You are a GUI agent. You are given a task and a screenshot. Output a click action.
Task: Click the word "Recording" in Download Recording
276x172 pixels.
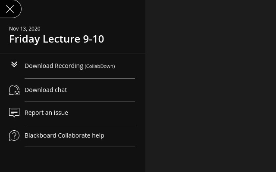point(69,66)
